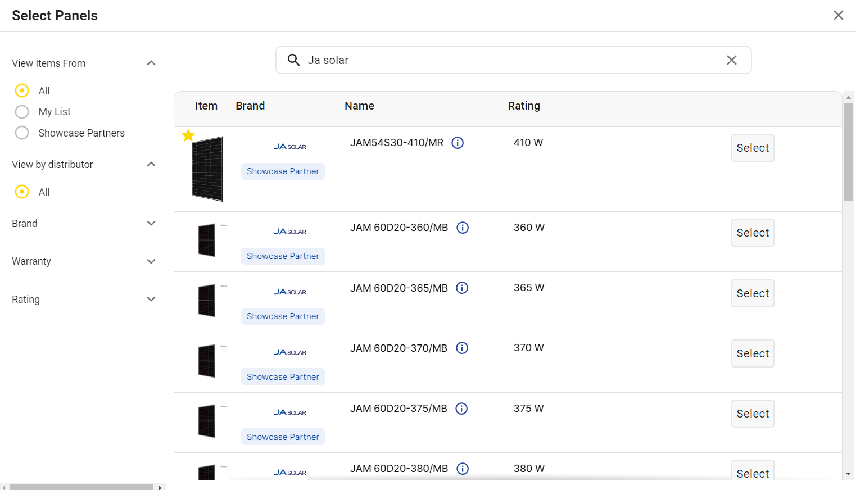Click Showcase Partner badge for JAM 60D20-365/MB

click(283, 316)
